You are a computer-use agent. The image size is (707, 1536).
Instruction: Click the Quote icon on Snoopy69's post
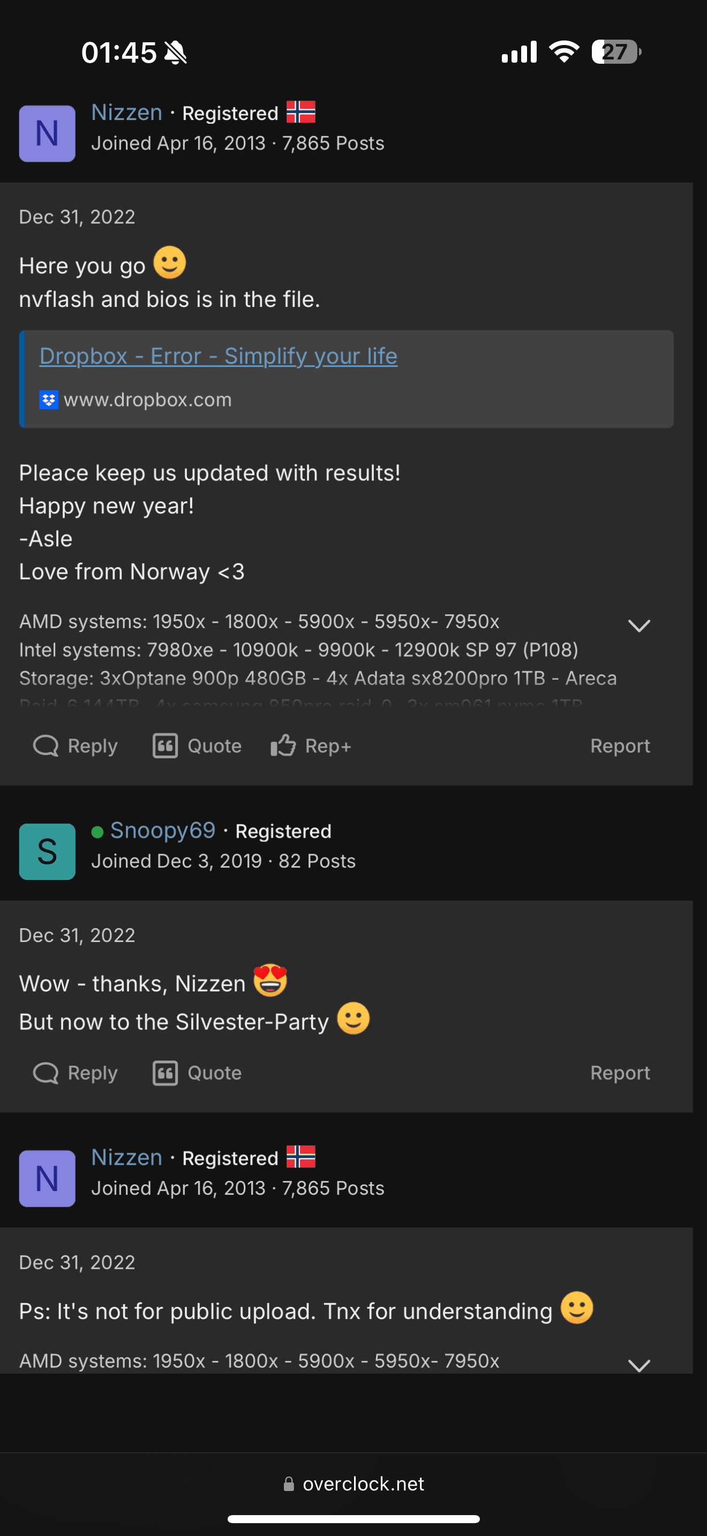(x=165, y=1073)
